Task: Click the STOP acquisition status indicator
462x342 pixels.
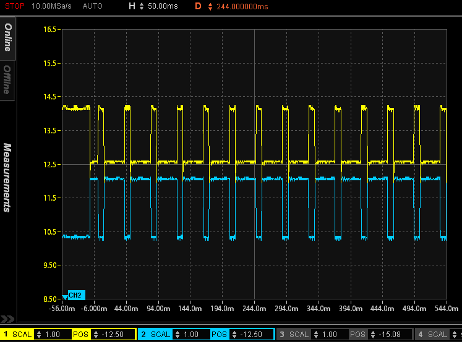Action: (x=15, y=6)
